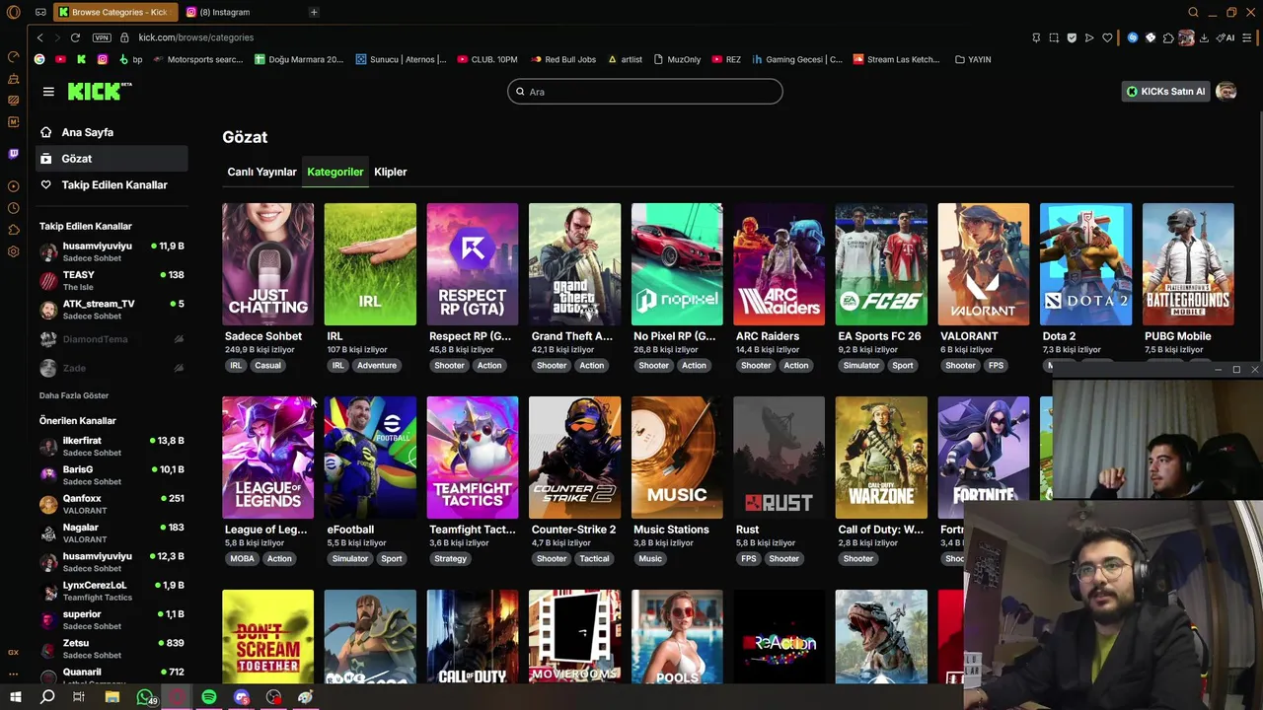The image size is (1263, 710).
Task: Open Discord from Windows taskbar
Action: coord(242,697)
